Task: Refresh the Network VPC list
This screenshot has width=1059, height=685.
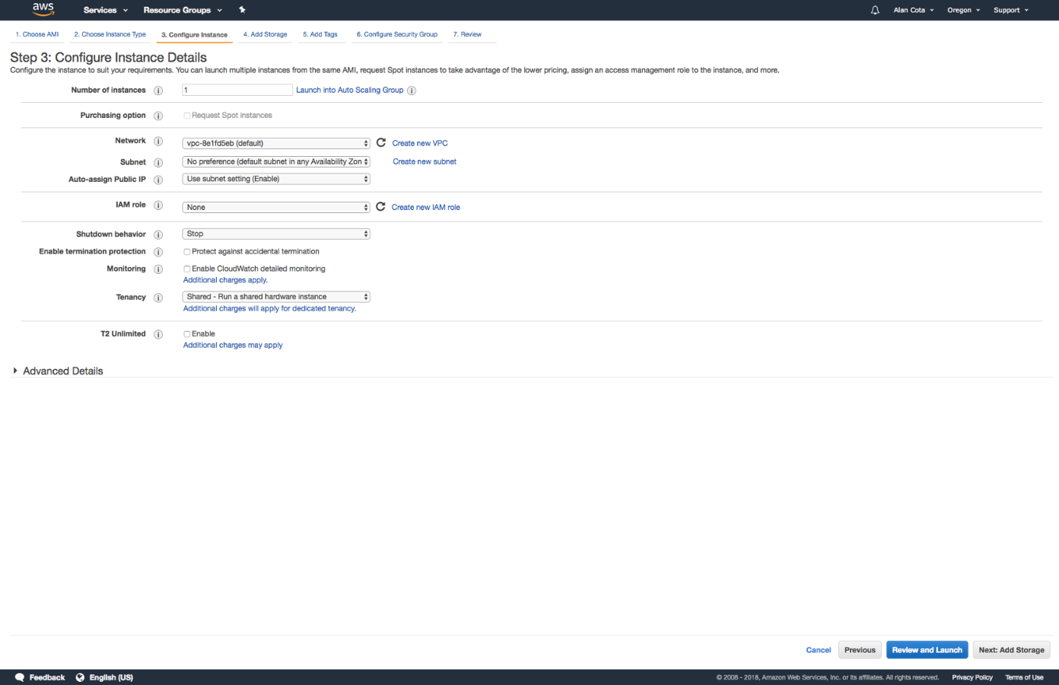Action: (x=381, y=142)
